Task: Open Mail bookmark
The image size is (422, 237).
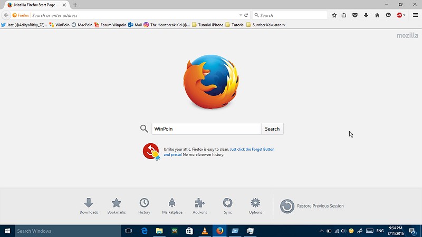Action: pyautogui.click(x=135, y=25)
